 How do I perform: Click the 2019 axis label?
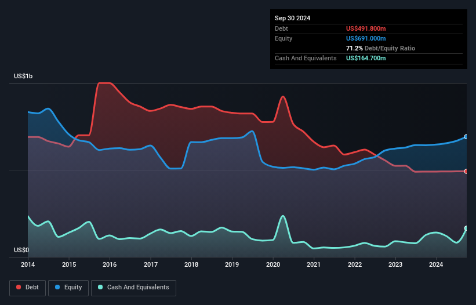232,264
